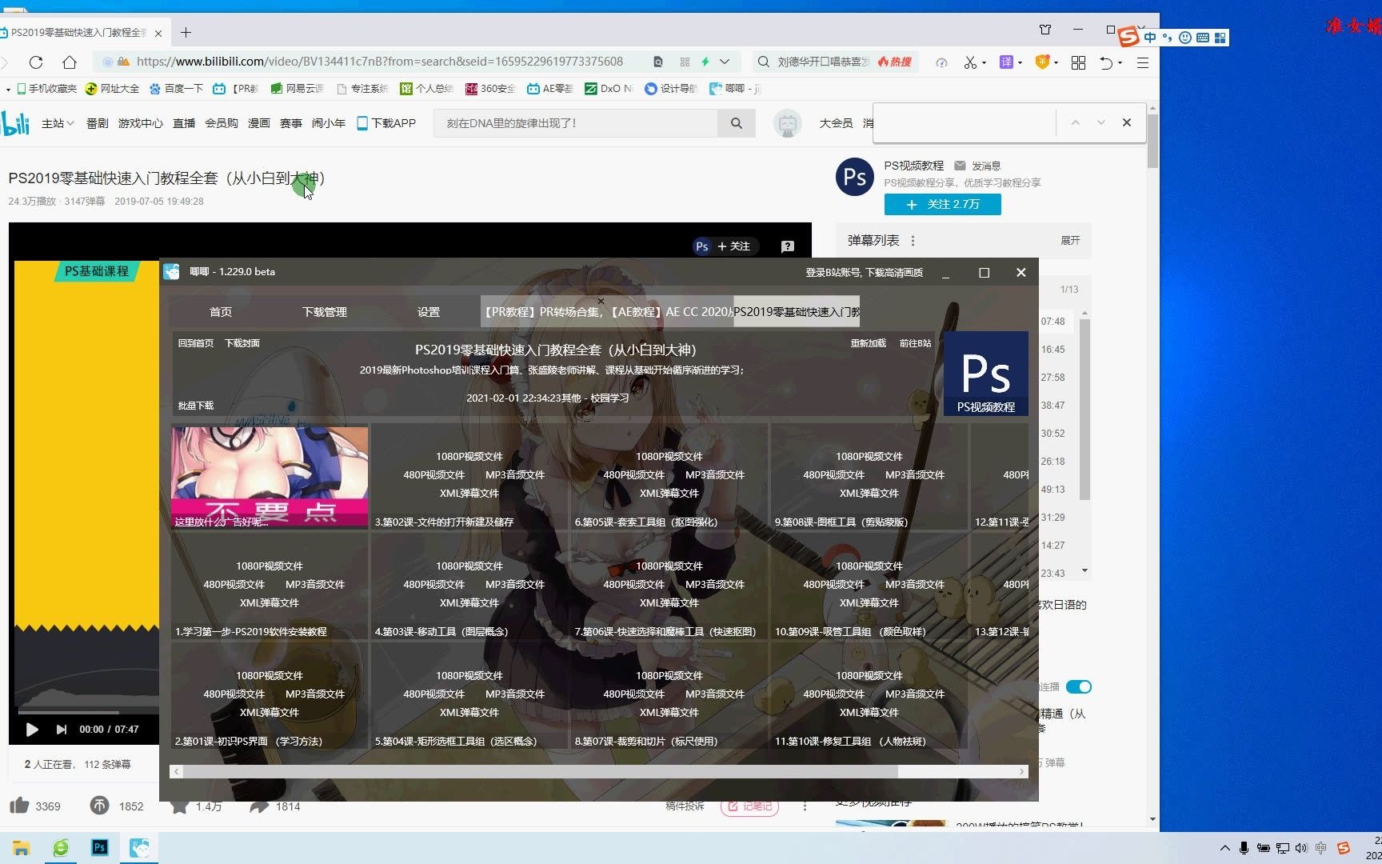Viewport: 1382px width, 864px height.
Task: Download XML弹幕文件 for 1.学习第一步
Action: [x=270, y=603]
